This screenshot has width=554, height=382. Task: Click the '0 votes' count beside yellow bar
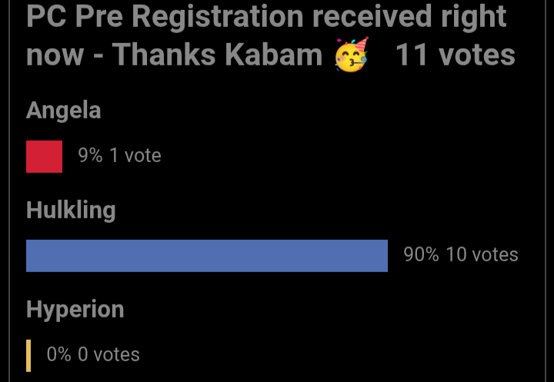point(108,354)
